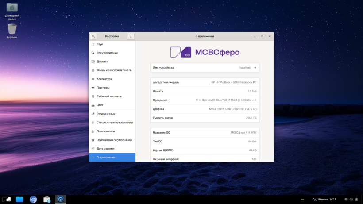Click the Цвет color settings icon
Viewport: 363px width, 204px height.
pos(93,105)
